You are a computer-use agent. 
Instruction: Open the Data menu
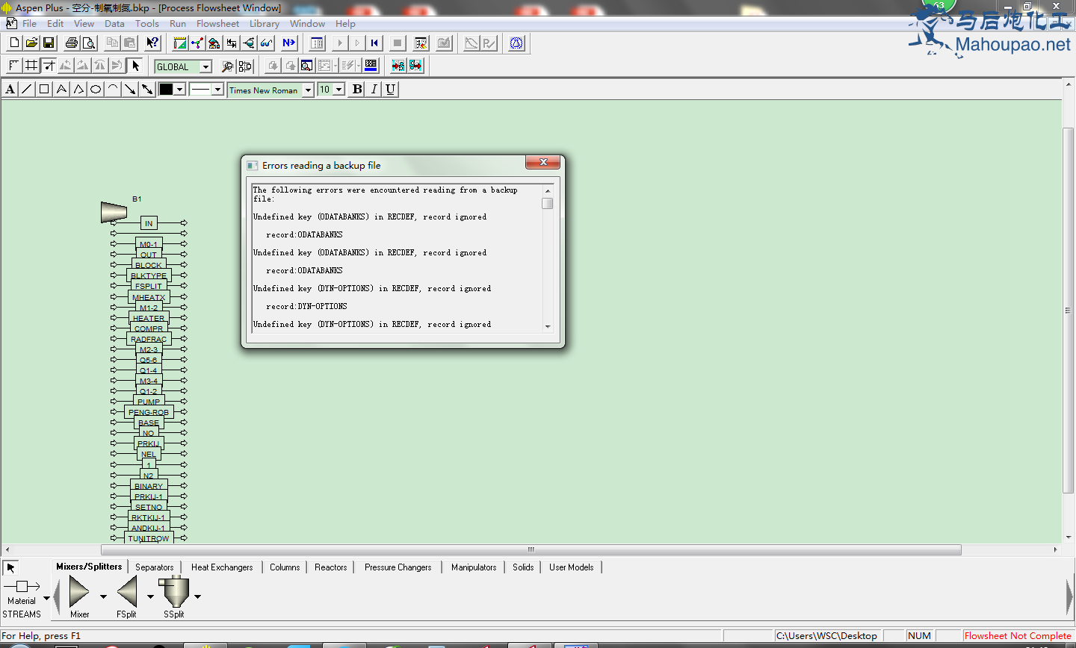click(114, 24)
